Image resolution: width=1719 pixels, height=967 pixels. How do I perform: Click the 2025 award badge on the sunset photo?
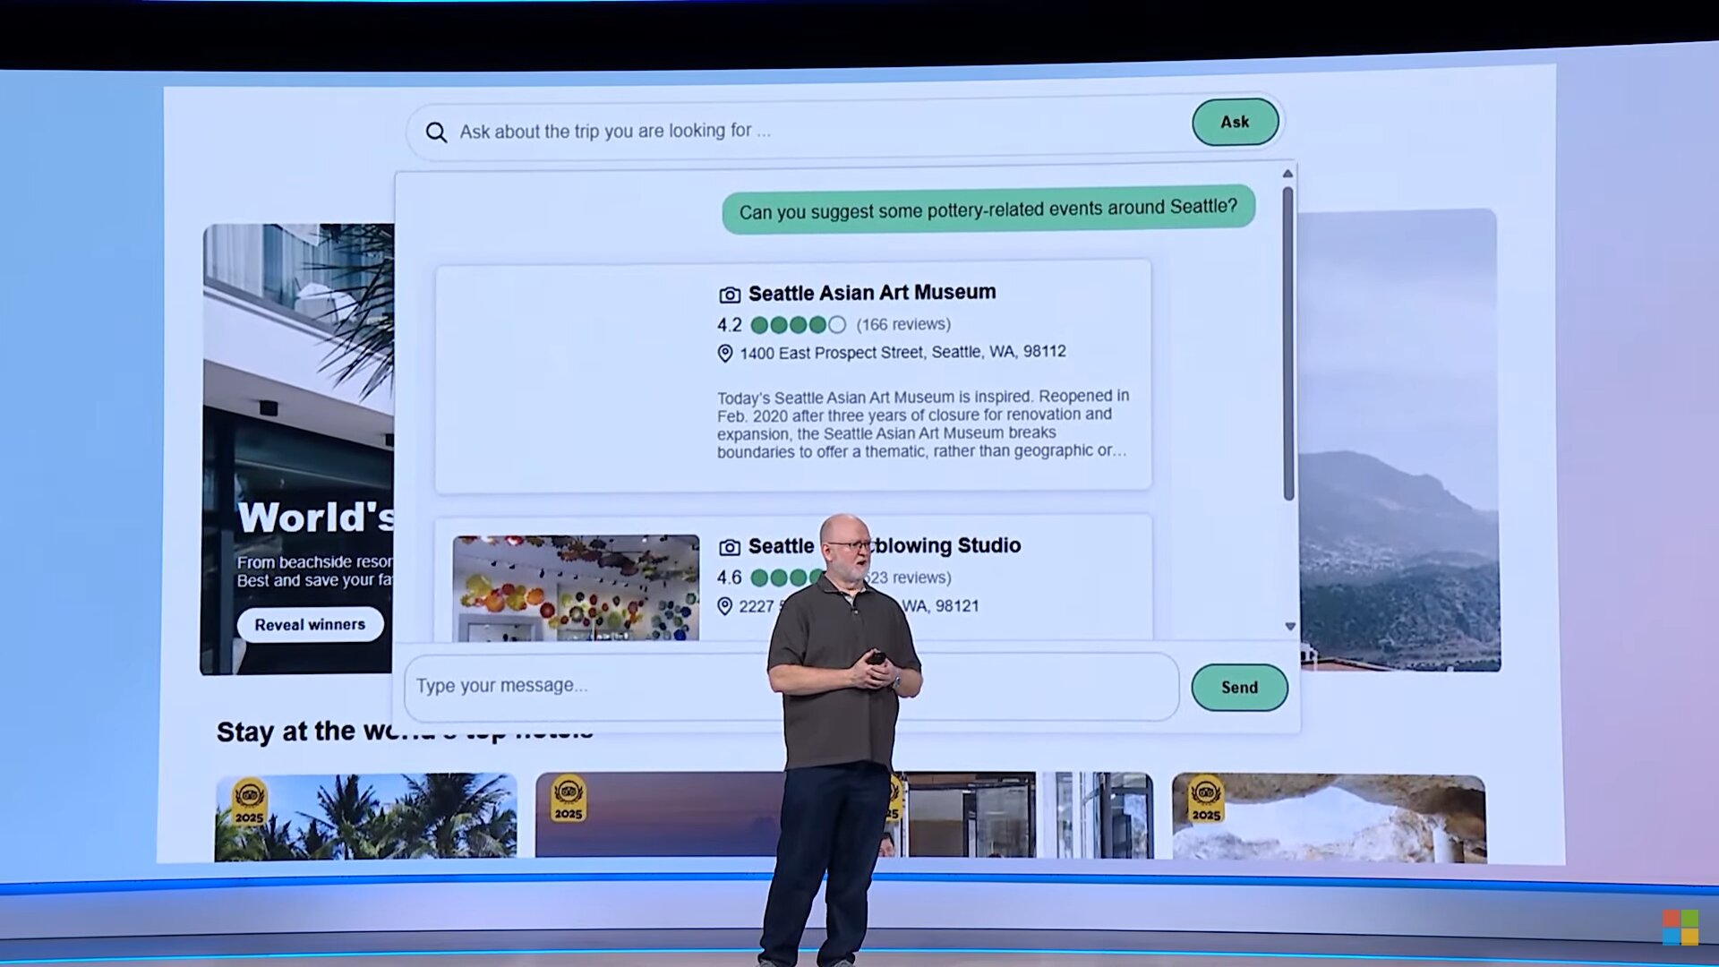click(x=569, y=800)
